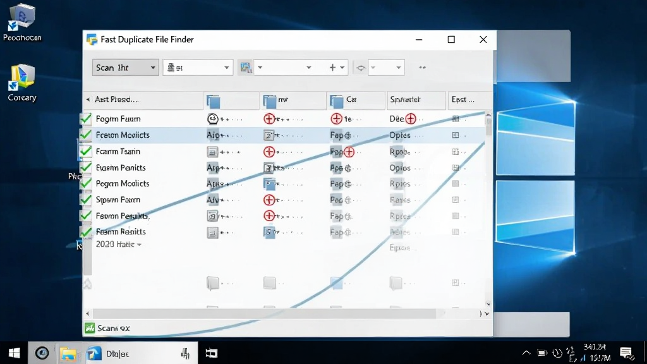Click red plus beside Fap in Fcarm Tsarin row
The image size is (647, 364).
click(349, 152)
